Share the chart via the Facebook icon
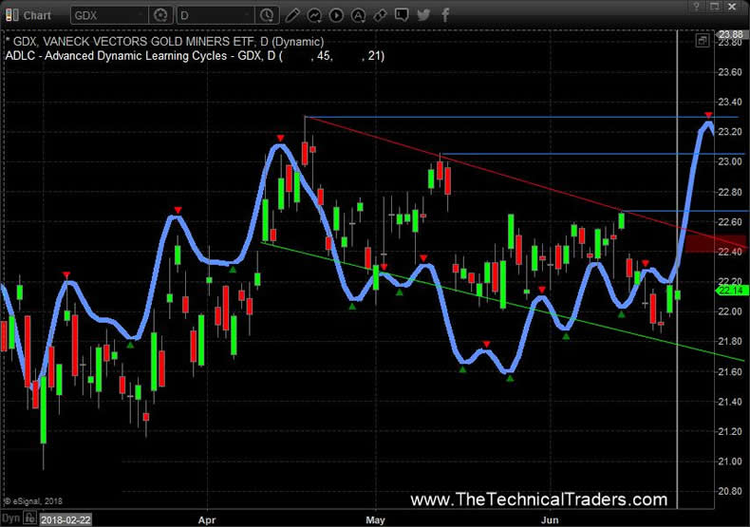The width and height of the screenshot is (750, 527). click(444, 15)
